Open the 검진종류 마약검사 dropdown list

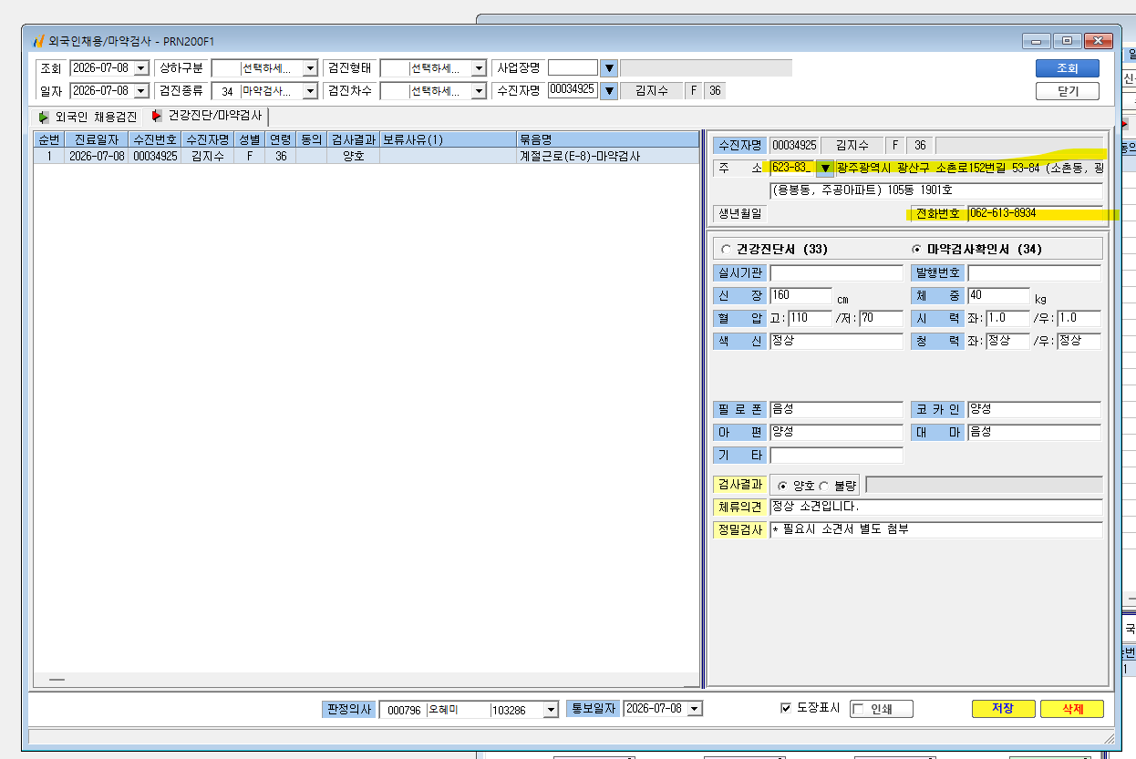click(310, 91)
